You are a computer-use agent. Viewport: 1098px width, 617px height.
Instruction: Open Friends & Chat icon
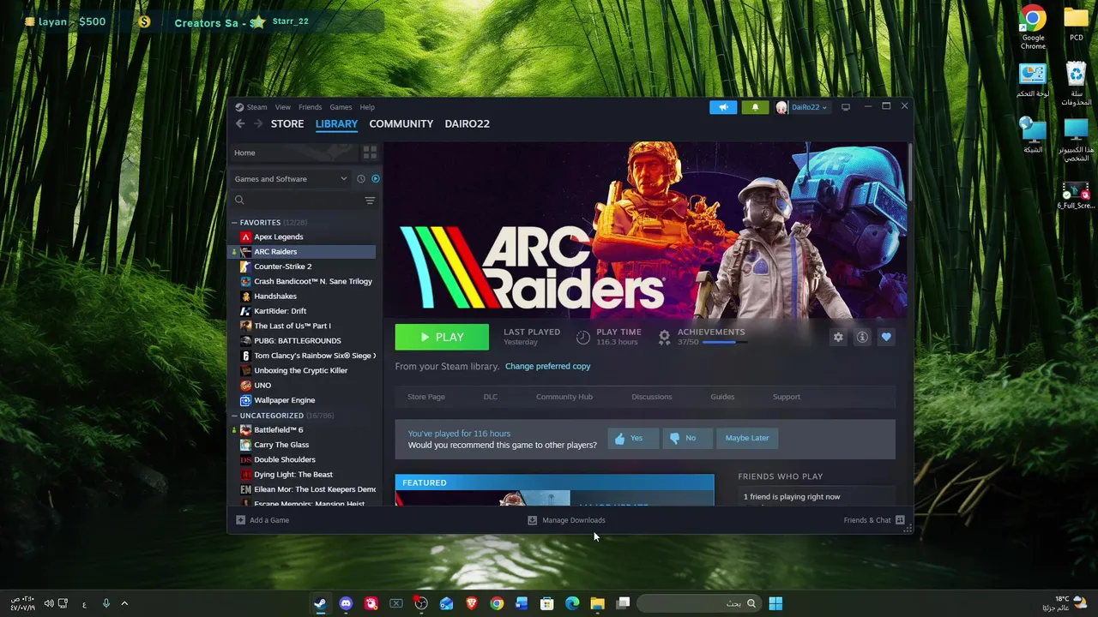900,520
